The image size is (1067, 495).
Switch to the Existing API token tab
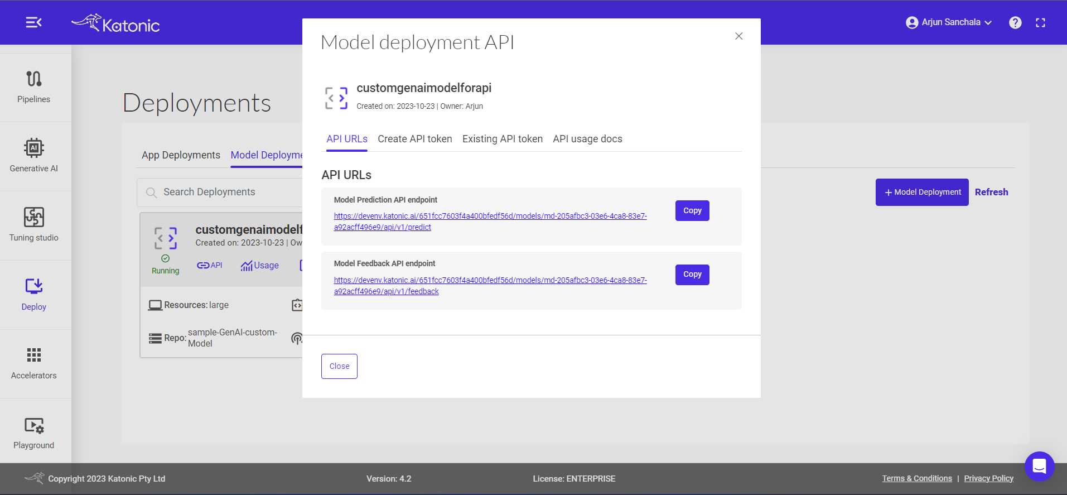coord(502,139)
